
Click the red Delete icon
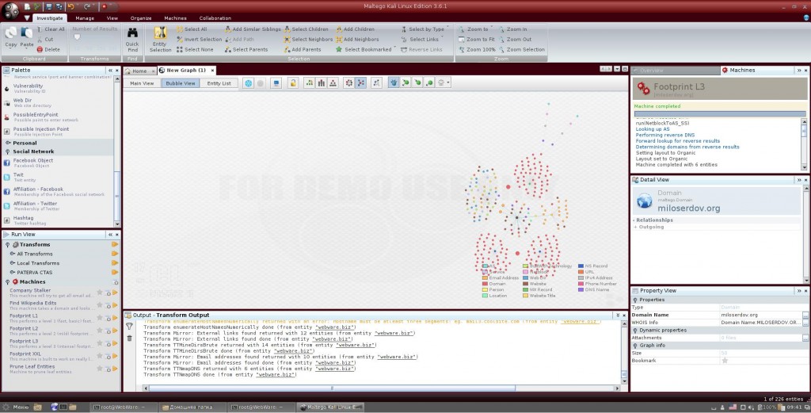pyautogui.click(x=40, y=50)
